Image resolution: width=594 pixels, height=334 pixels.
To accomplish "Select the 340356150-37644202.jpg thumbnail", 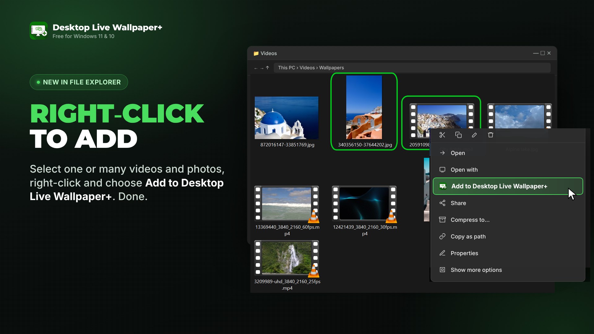I will [364, 107].
